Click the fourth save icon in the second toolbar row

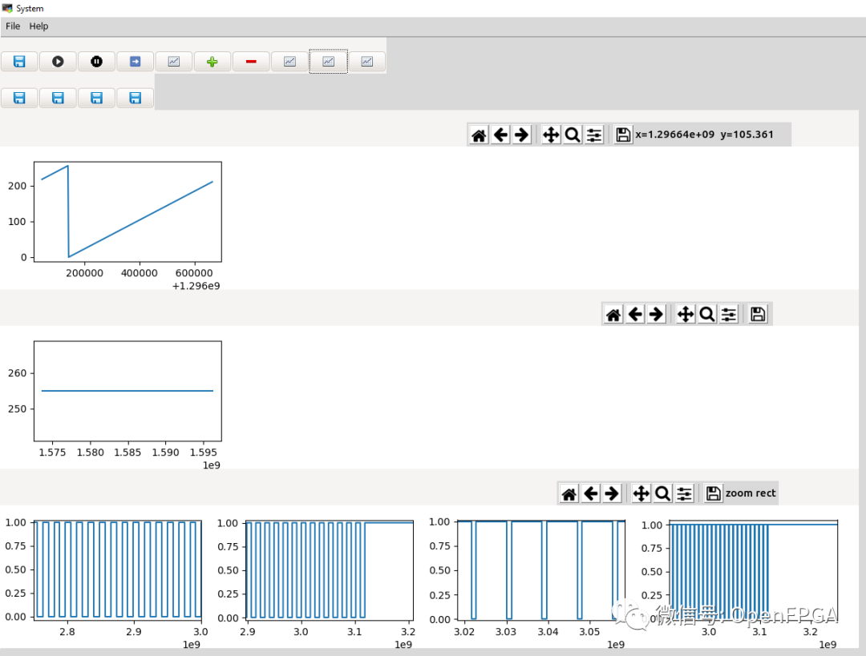(136, 99)
